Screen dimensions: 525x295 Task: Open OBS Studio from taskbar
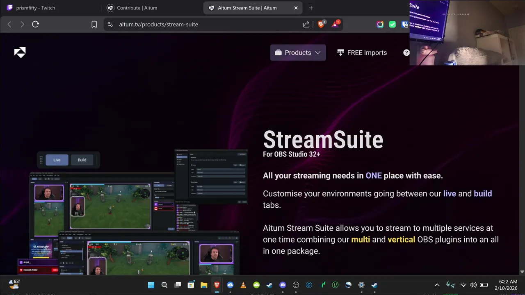click(296, 285)
